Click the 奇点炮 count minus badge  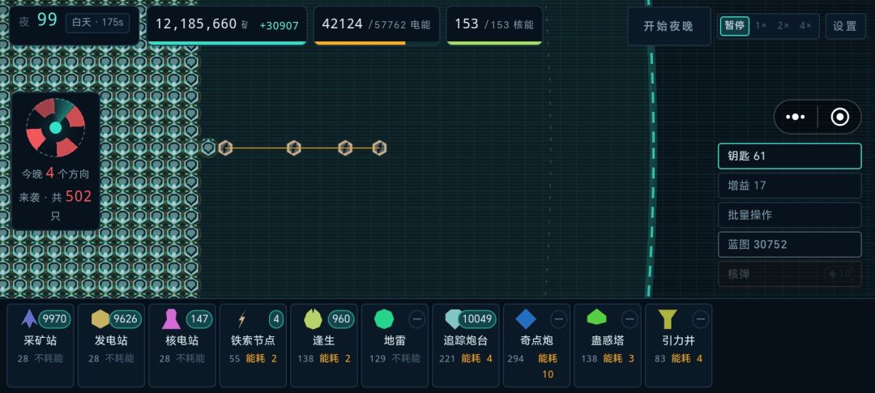click(x=558, y=318)
